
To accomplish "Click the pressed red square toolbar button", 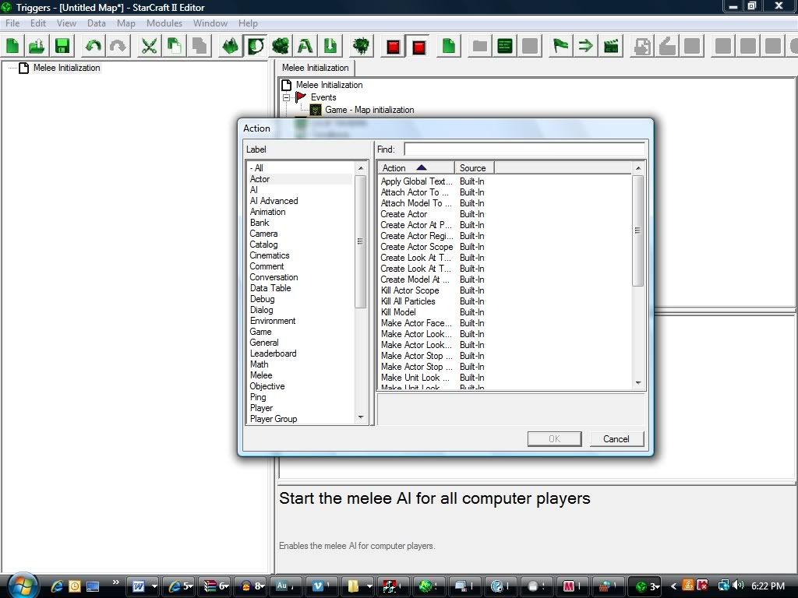I will (x=418, y=46).
